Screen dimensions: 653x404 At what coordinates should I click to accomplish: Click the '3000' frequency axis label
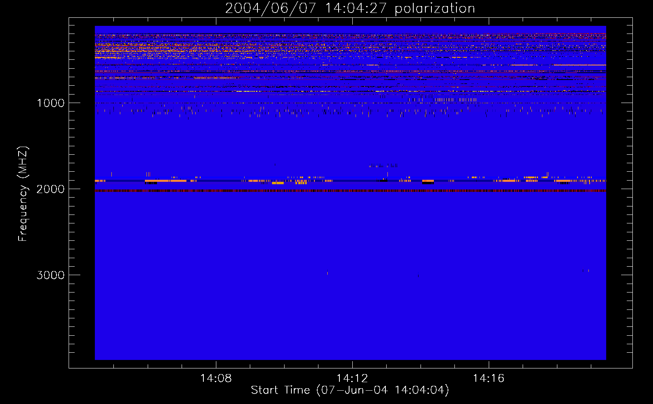coord(50,275)
